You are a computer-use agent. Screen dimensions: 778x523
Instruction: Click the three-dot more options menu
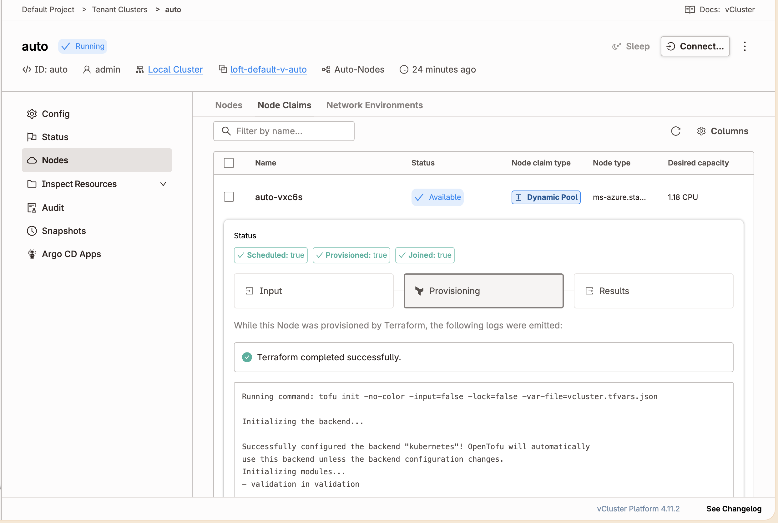click(744, 46)
